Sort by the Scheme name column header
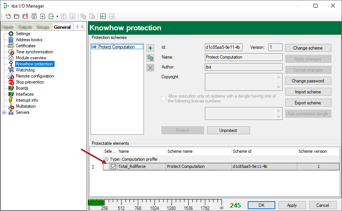 point(198,151)
